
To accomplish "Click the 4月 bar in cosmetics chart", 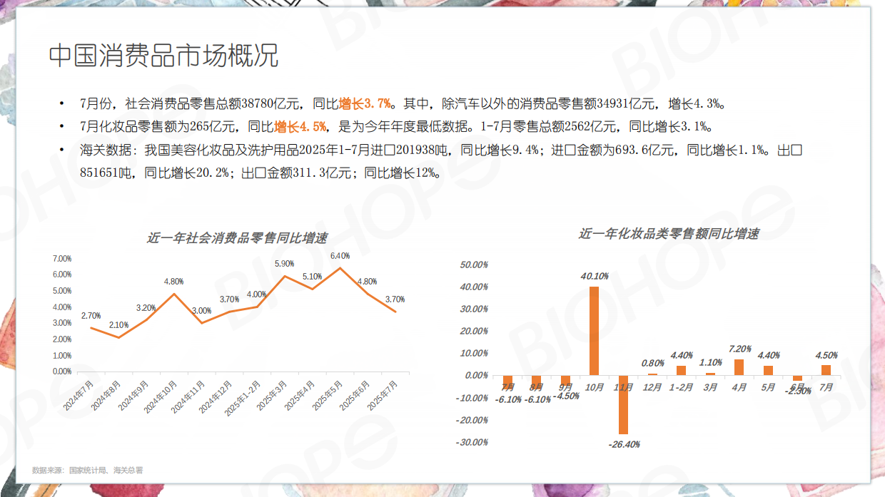I will tap(739, 367).
